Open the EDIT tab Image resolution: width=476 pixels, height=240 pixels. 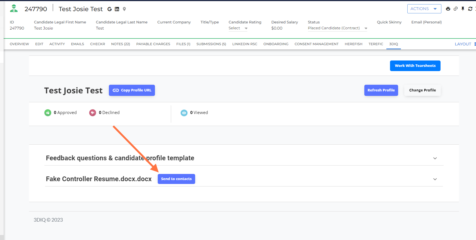point(39,44)
